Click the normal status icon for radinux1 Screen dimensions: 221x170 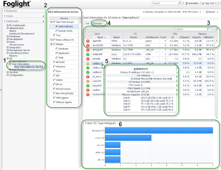tap(88, 72)
